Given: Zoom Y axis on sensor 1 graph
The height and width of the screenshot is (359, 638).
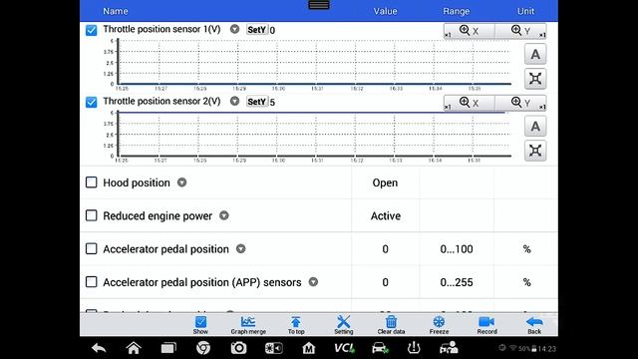Looking at the screenshot, I should pyautogui.click(x=520, y=31).
